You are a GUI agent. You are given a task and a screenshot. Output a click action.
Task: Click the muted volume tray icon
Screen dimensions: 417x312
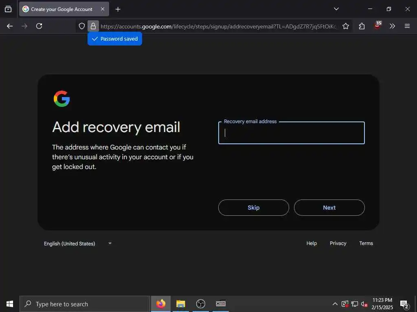point(364,304)
